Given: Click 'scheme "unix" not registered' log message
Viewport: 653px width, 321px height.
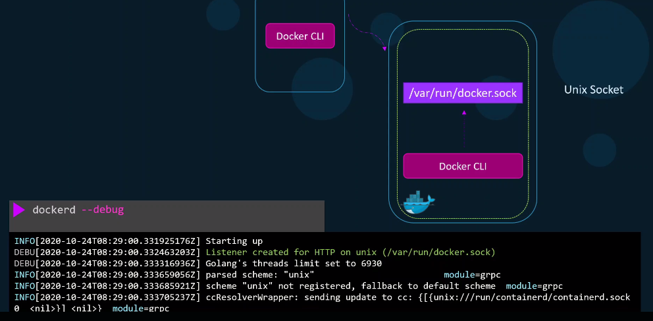Looking at the screenshot, I should point(351,286).
